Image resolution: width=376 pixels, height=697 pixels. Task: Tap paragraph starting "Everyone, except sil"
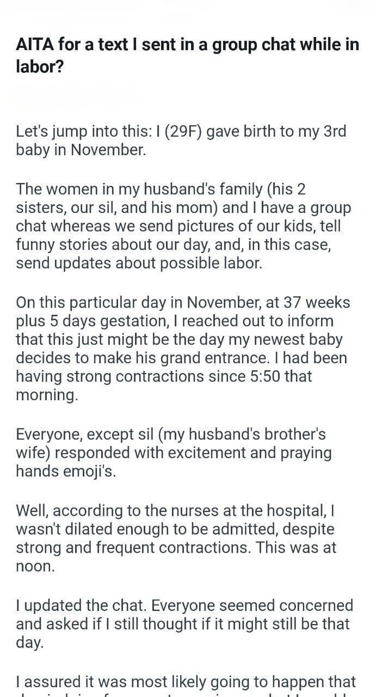point(174,453)
